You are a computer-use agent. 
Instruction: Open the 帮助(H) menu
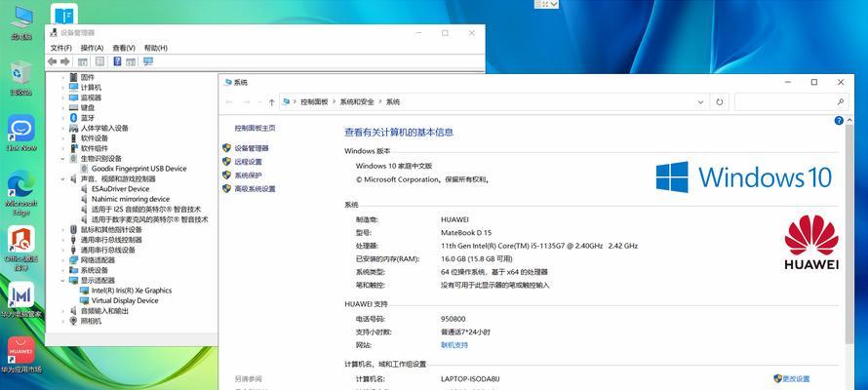pyautogui.click(x=155, y=48)
